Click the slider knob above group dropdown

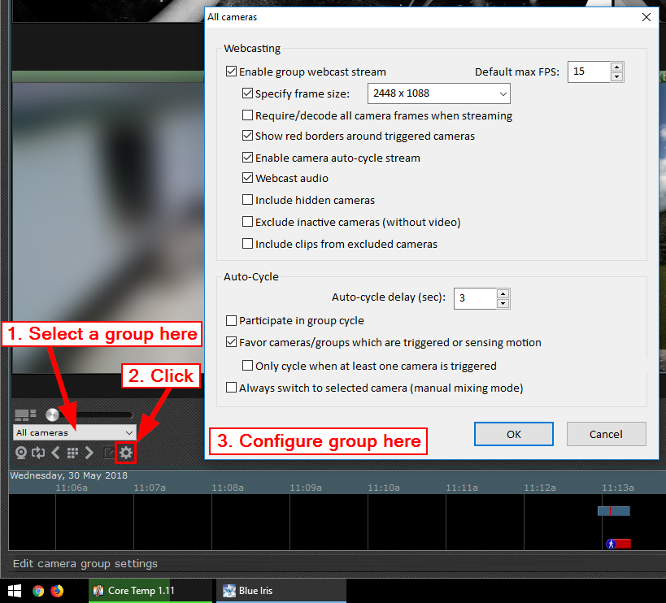[52, 414]
